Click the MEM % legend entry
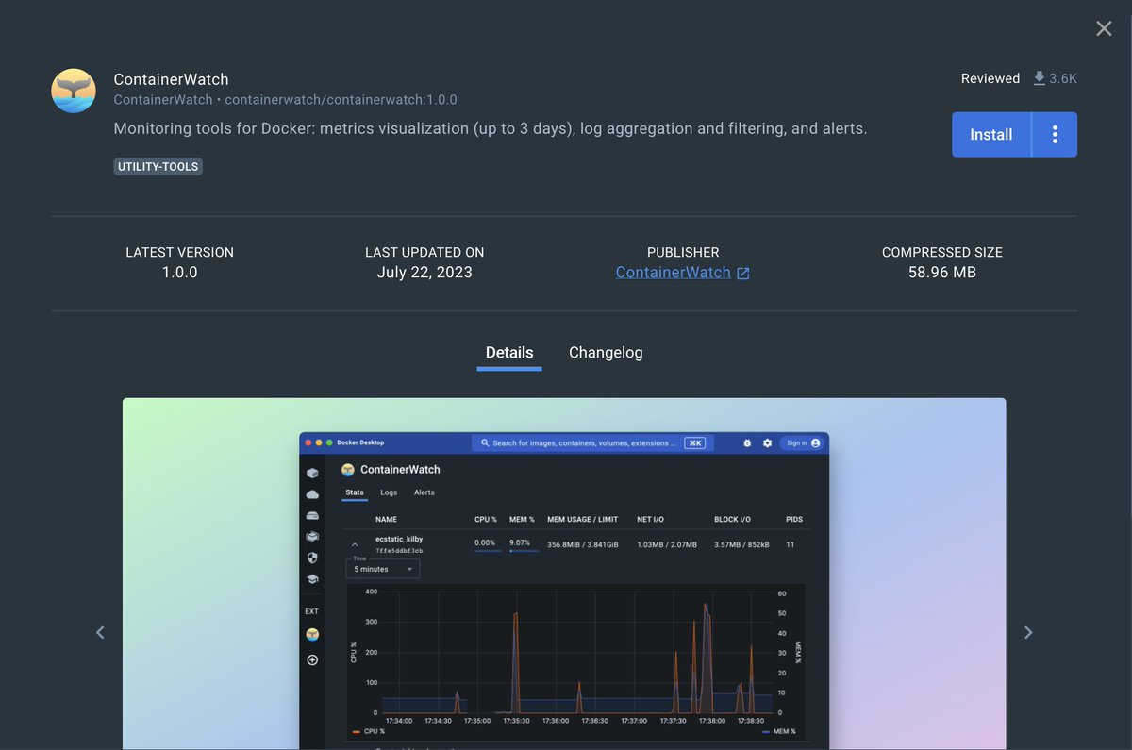The height and width of the screenshot is (750, 1132). 778,731
